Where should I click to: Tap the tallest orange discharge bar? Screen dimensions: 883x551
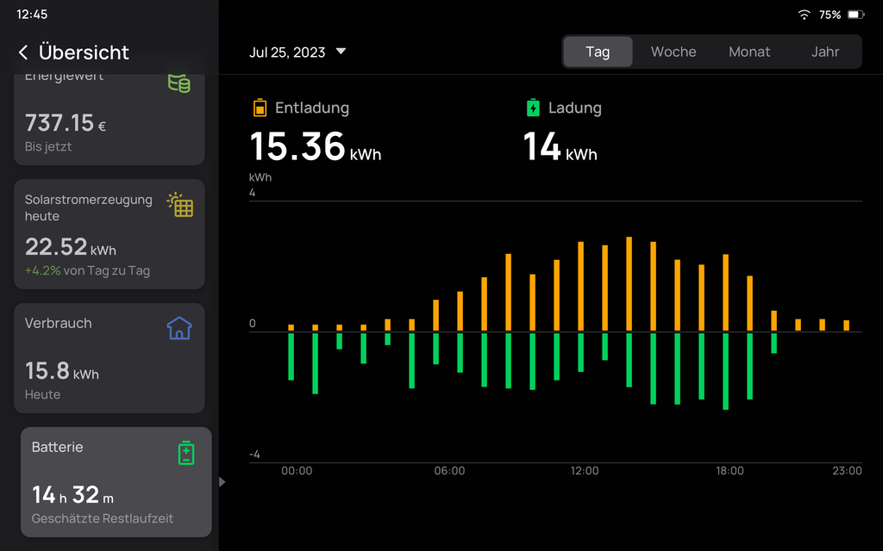click(x=629, y=284)
